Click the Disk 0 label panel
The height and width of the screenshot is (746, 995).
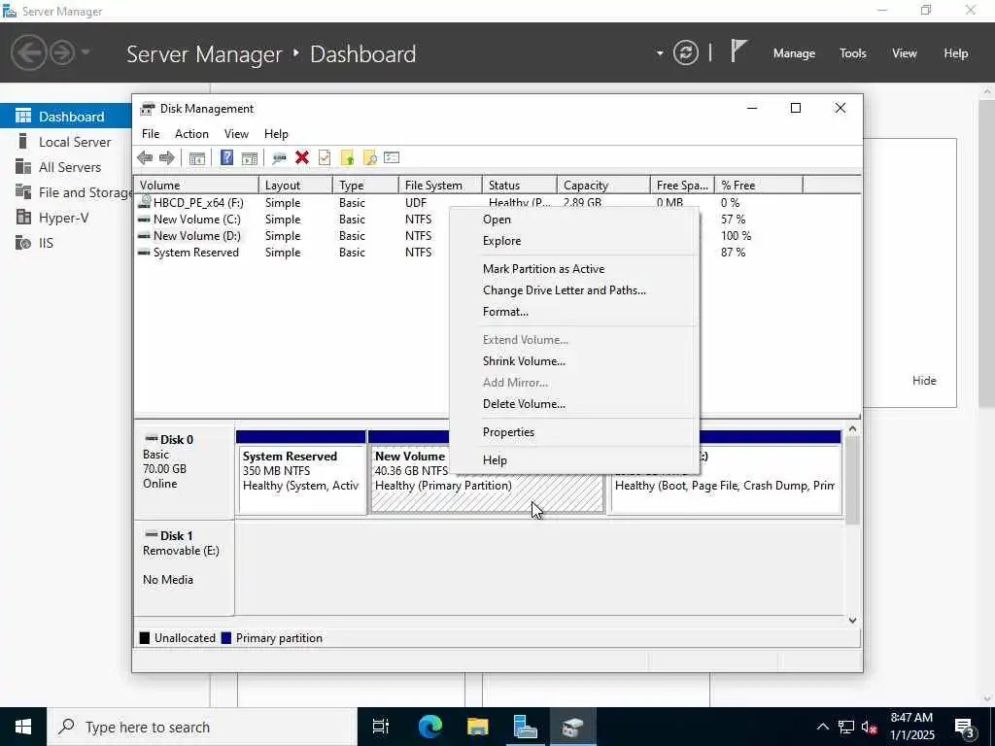pos(184,473)
